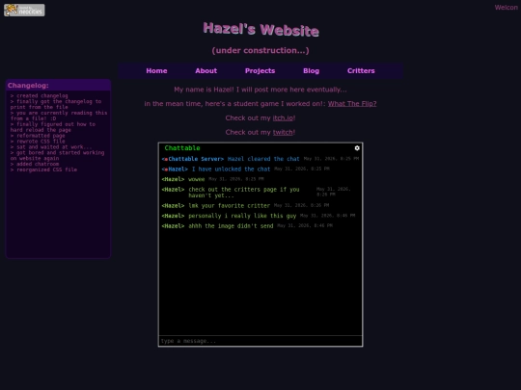Click chat message 'ahhh the image didn't send'
Viewport: 521px width, 390px height.
231,226
